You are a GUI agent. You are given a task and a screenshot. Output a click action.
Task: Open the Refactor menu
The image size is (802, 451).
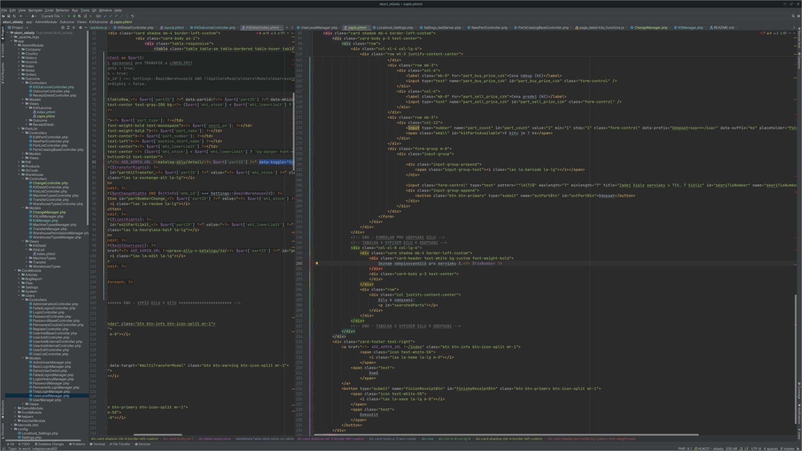click(63, 10)
